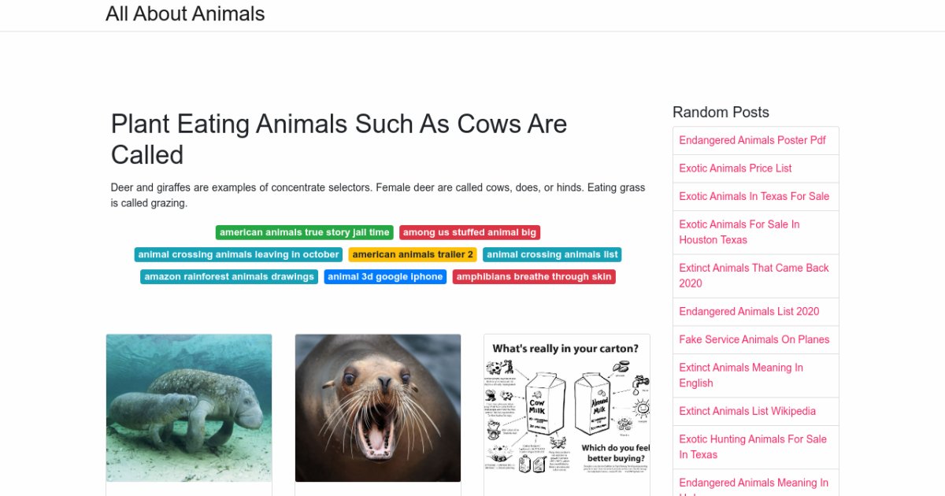Click the animal crossing animals leaving in october tag
Screen dimensions: 945x496
239,254
